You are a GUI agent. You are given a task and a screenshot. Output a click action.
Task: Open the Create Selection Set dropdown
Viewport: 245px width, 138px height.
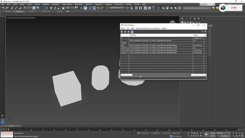[117, 8]
